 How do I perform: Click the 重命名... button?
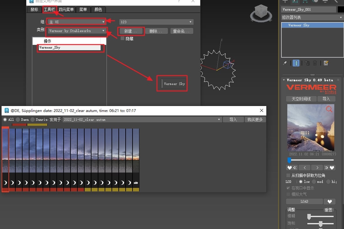(181, 31)
